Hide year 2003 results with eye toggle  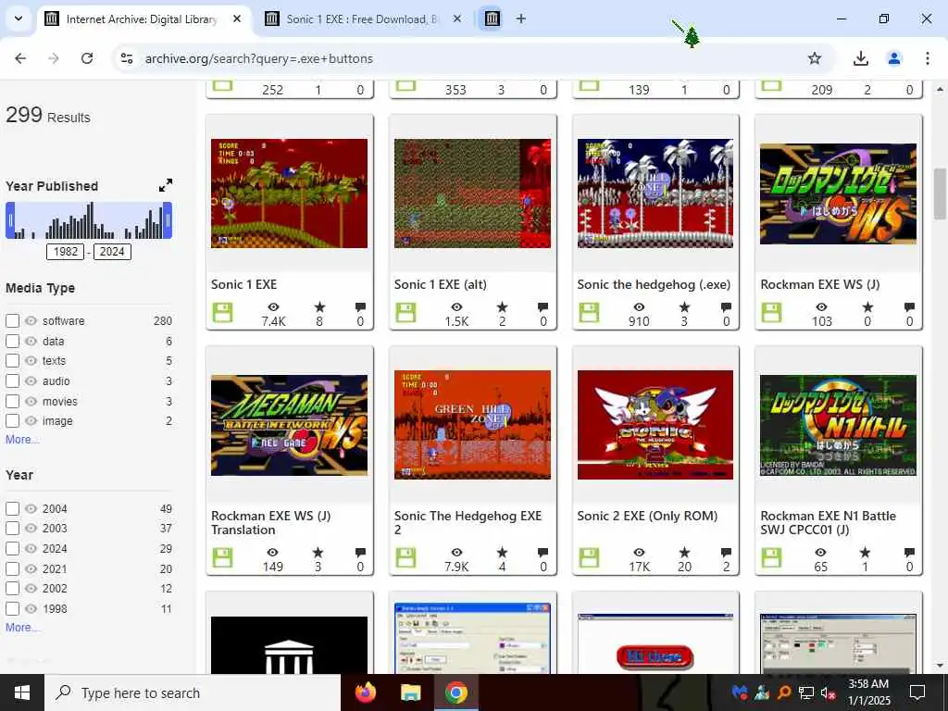[x=31, y=529]
